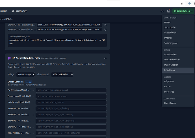
Task: Open Daten teilen under Community
Action: (170, 103)
